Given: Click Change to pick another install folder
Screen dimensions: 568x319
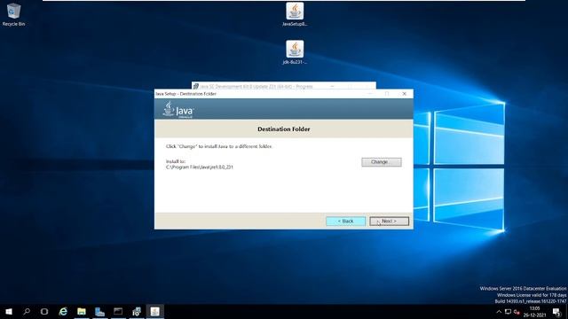Looking at the screenshot, I should pos(381,162).
